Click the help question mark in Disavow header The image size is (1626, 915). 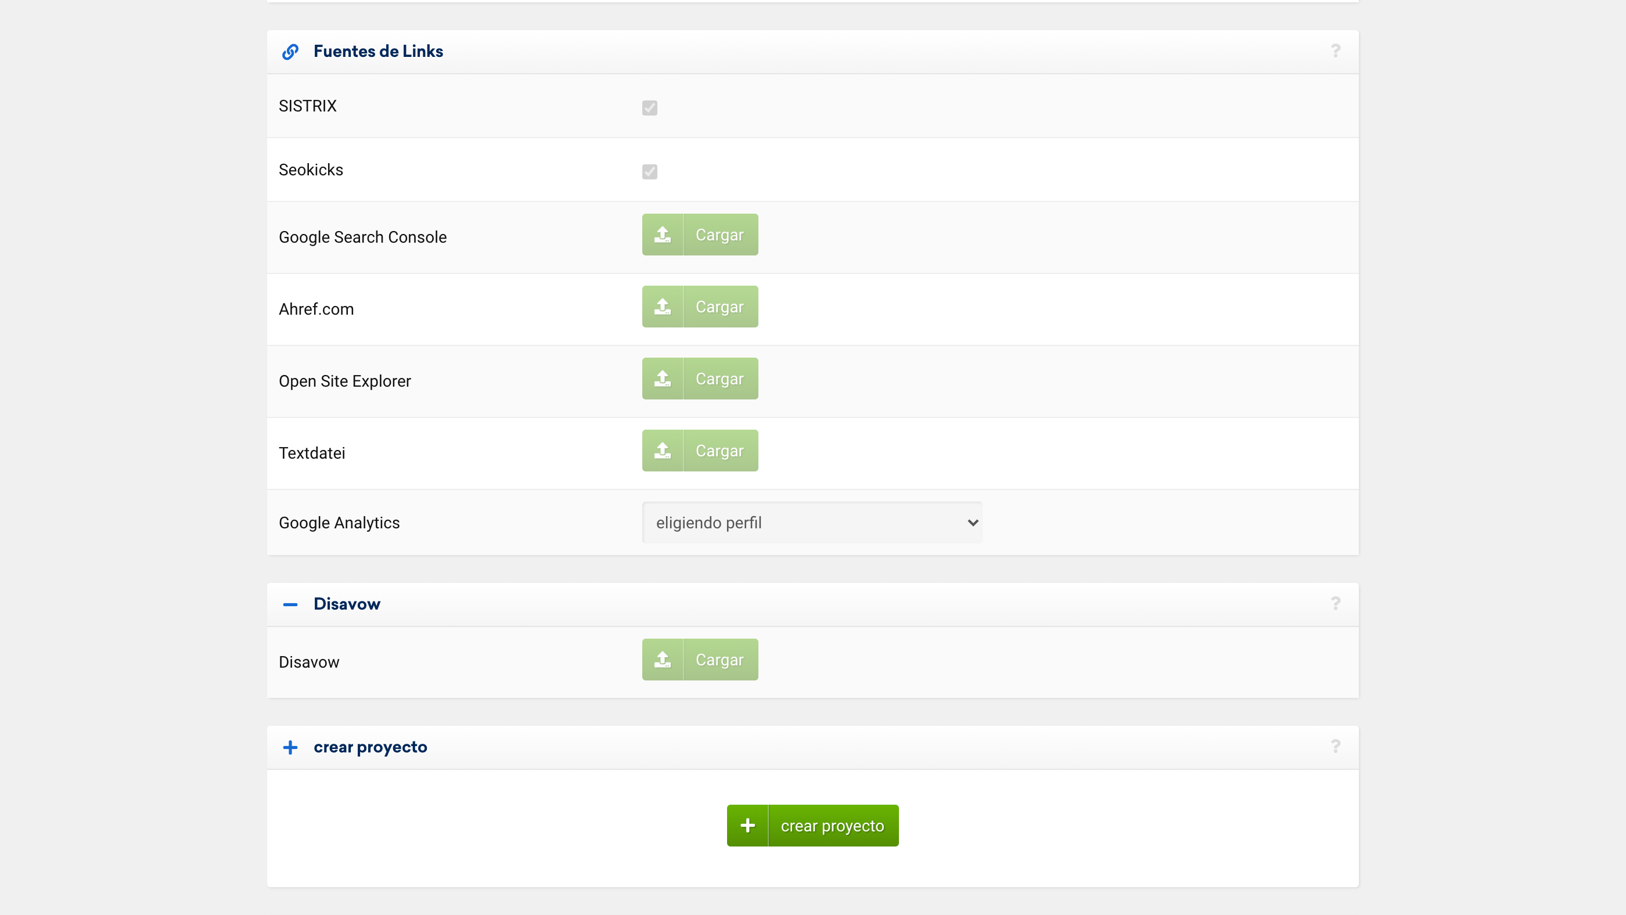1335,603
